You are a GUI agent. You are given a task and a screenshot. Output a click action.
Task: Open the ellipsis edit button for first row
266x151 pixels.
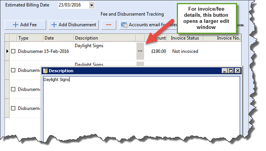pos(140,51)
